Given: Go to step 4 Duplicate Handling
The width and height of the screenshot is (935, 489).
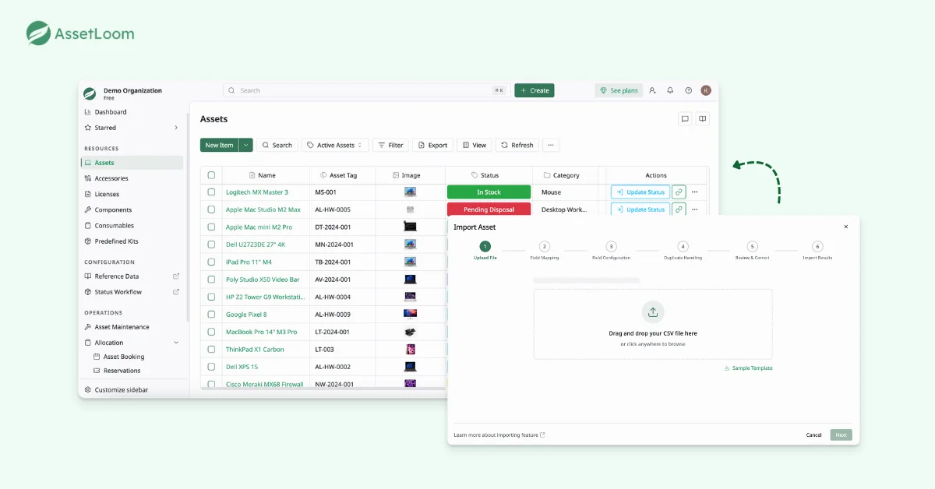Looking at the screenshot, I should coord(683,250).
